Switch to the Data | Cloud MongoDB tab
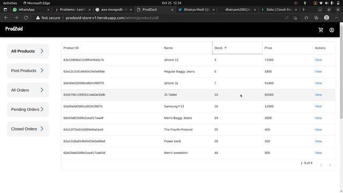The height and width of the screenshot is (193, 343). pyautogui.click(x=279, y=10)
